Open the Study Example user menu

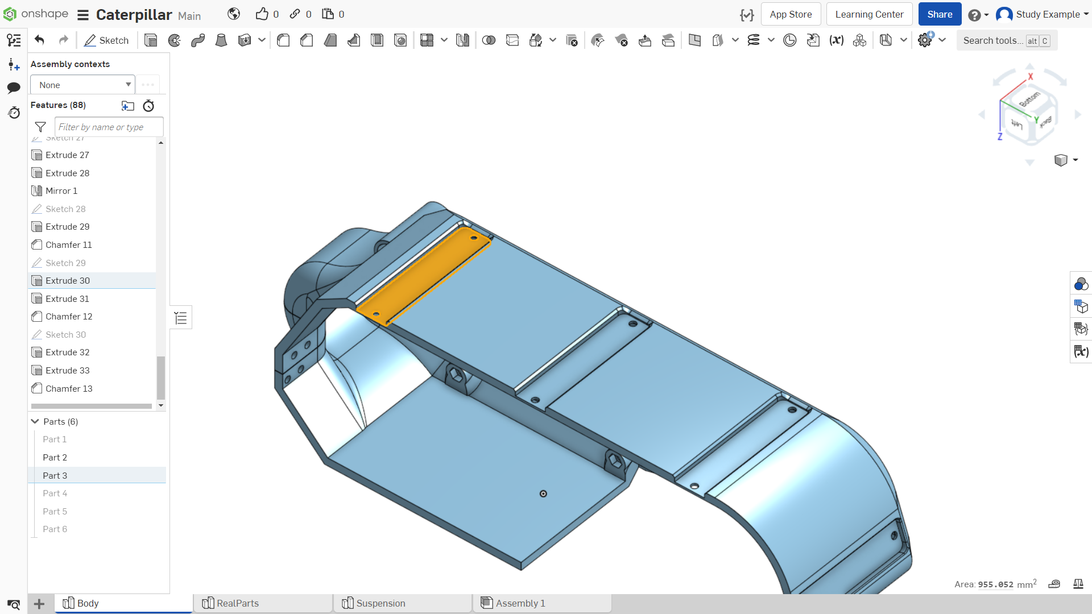[x=1043, y=14]
